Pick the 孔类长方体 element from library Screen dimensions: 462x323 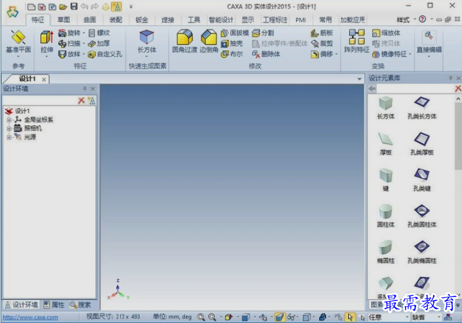click(421, 107)
